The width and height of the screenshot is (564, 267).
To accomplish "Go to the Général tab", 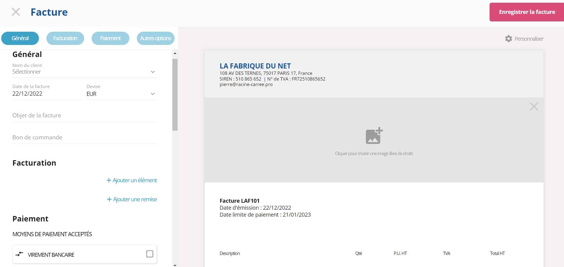I will [x=20, y=38].
